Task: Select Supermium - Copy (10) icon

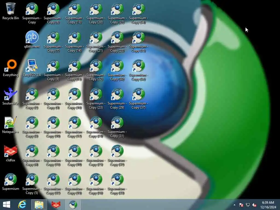Action: (x=53, y=127)
